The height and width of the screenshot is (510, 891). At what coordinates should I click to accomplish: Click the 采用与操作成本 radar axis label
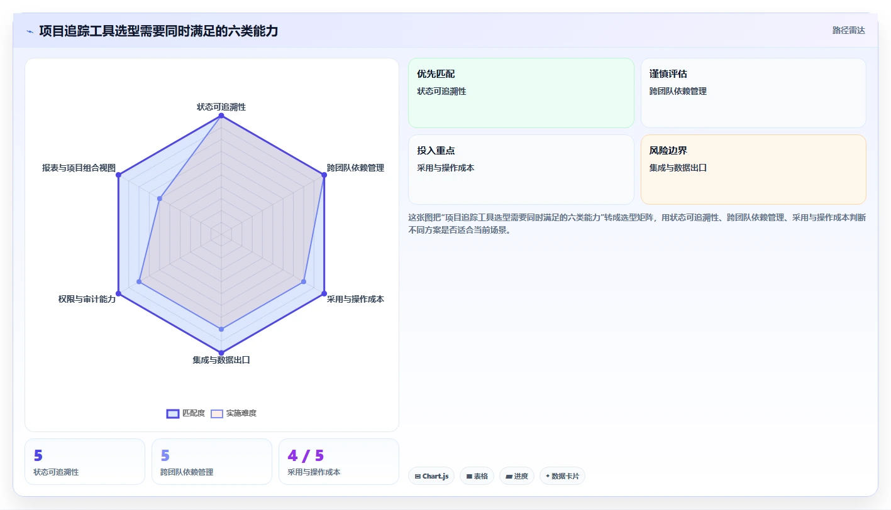click(355, 299)
